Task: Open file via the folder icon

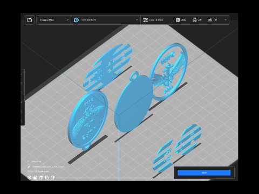Action: [x=29, y=20]
